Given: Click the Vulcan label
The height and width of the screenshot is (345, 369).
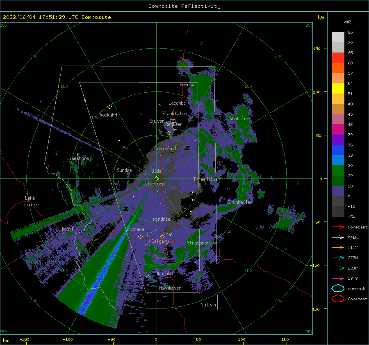Looking at the screenshot, I should click(209, 305).
